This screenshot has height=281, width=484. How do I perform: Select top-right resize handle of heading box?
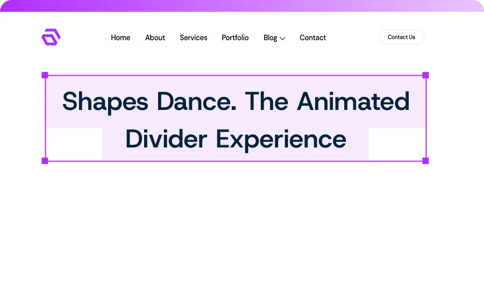(x=425, y=76)
